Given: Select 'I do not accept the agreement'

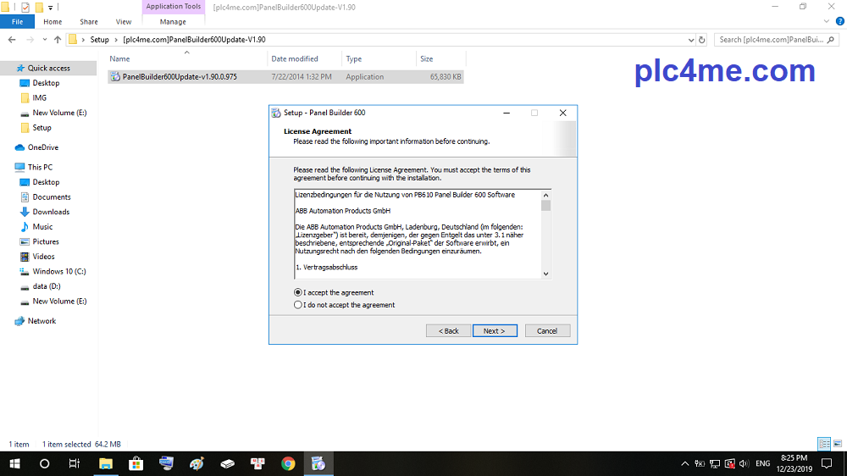Looking at the screenshot, I should (x=298, y=305).
